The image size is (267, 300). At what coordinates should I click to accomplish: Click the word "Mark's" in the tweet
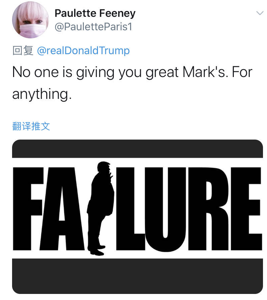205,72
